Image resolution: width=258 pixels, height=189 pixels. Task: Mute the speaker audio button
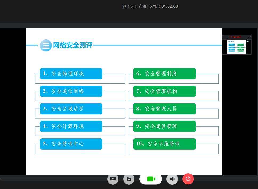[172, 179]
